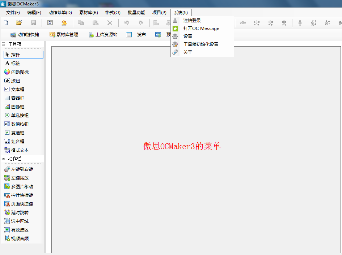This screenshot has width=342, height=255.
Task: Open the 格式(O) menu
Action: pyautogui.click(x=113, y=13)
